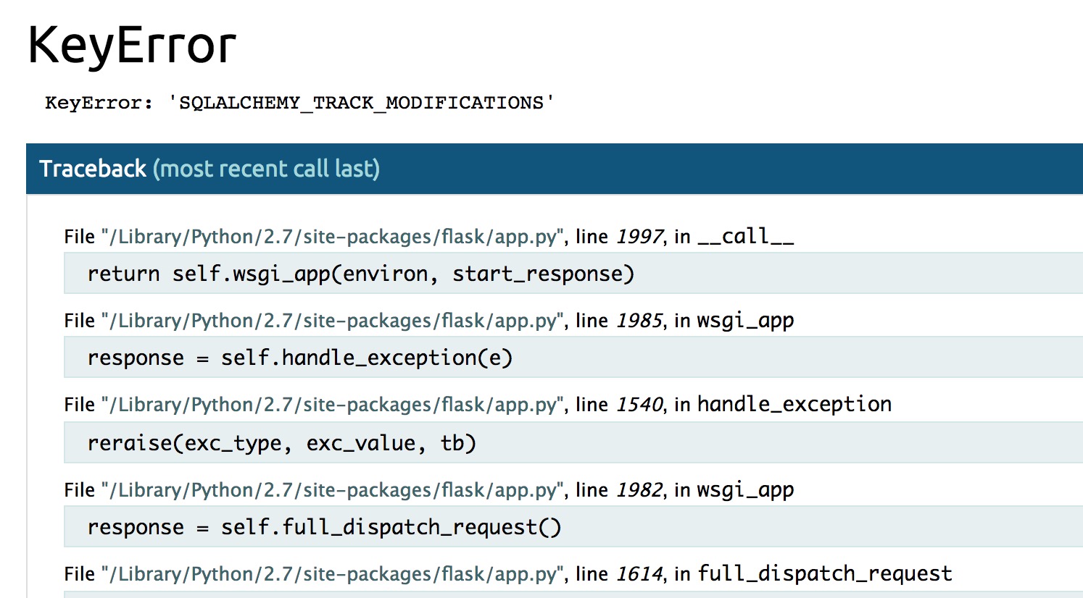
Task: Open console on the wsgi_app return statement
Action: tap(360, 274)
